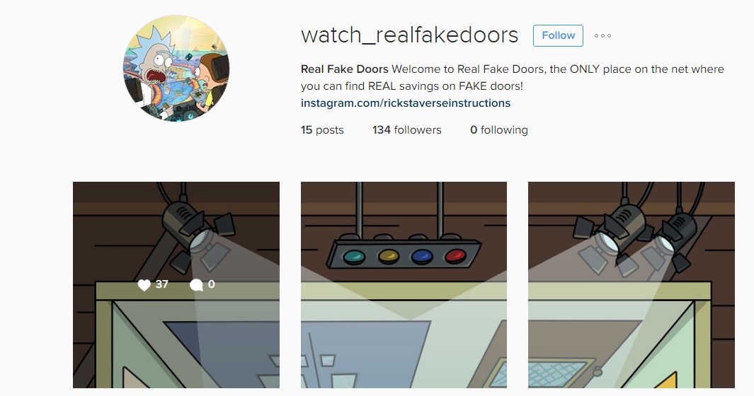
Task: Click the red button in middle post image
Action: coord(455,256)
